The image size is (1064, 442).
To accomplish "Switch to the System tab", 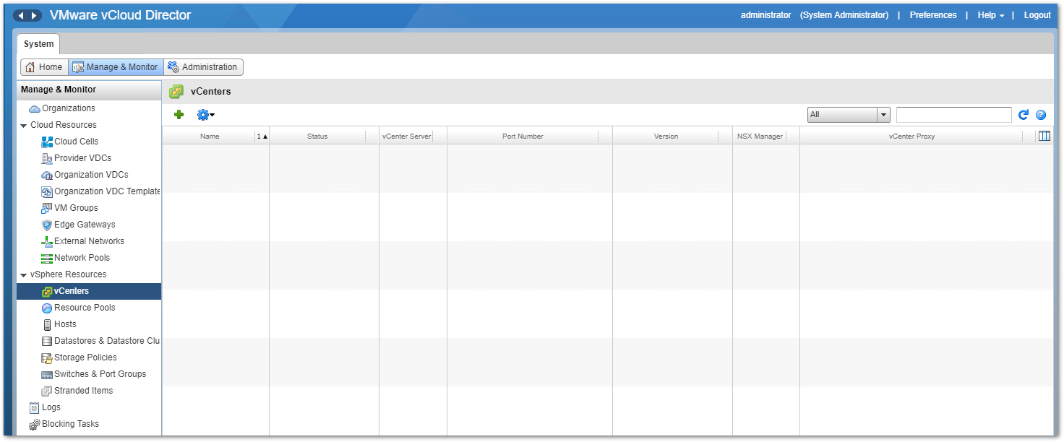I will click(38, 44).
